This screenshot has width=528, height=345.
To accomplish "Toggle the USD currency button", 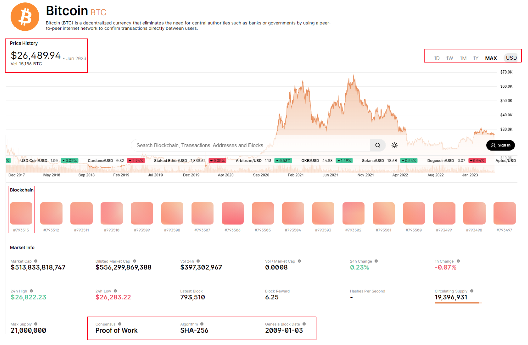I will click(x=511, y=58).
